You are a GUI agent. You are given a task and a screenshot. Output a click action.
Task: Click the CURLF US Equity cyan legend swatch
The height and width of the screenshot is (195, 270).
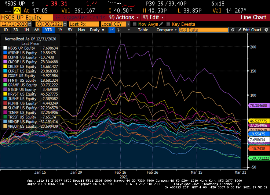pyautogui.click(x=5, y=71)
